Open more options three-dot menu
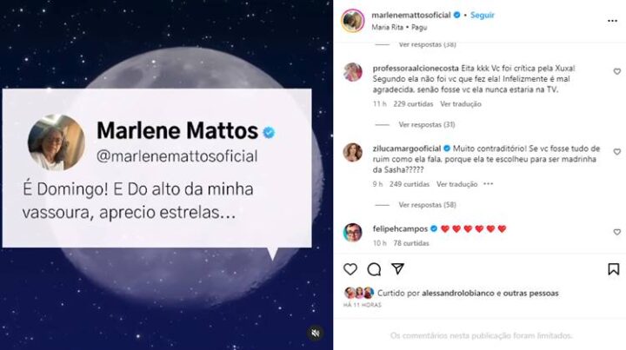 tap(612, 21)
